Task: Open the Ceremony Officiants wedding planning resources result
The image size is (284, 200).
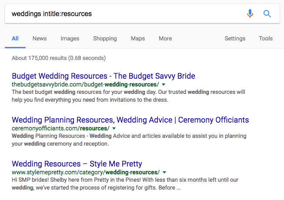Action: click(130, 120)
